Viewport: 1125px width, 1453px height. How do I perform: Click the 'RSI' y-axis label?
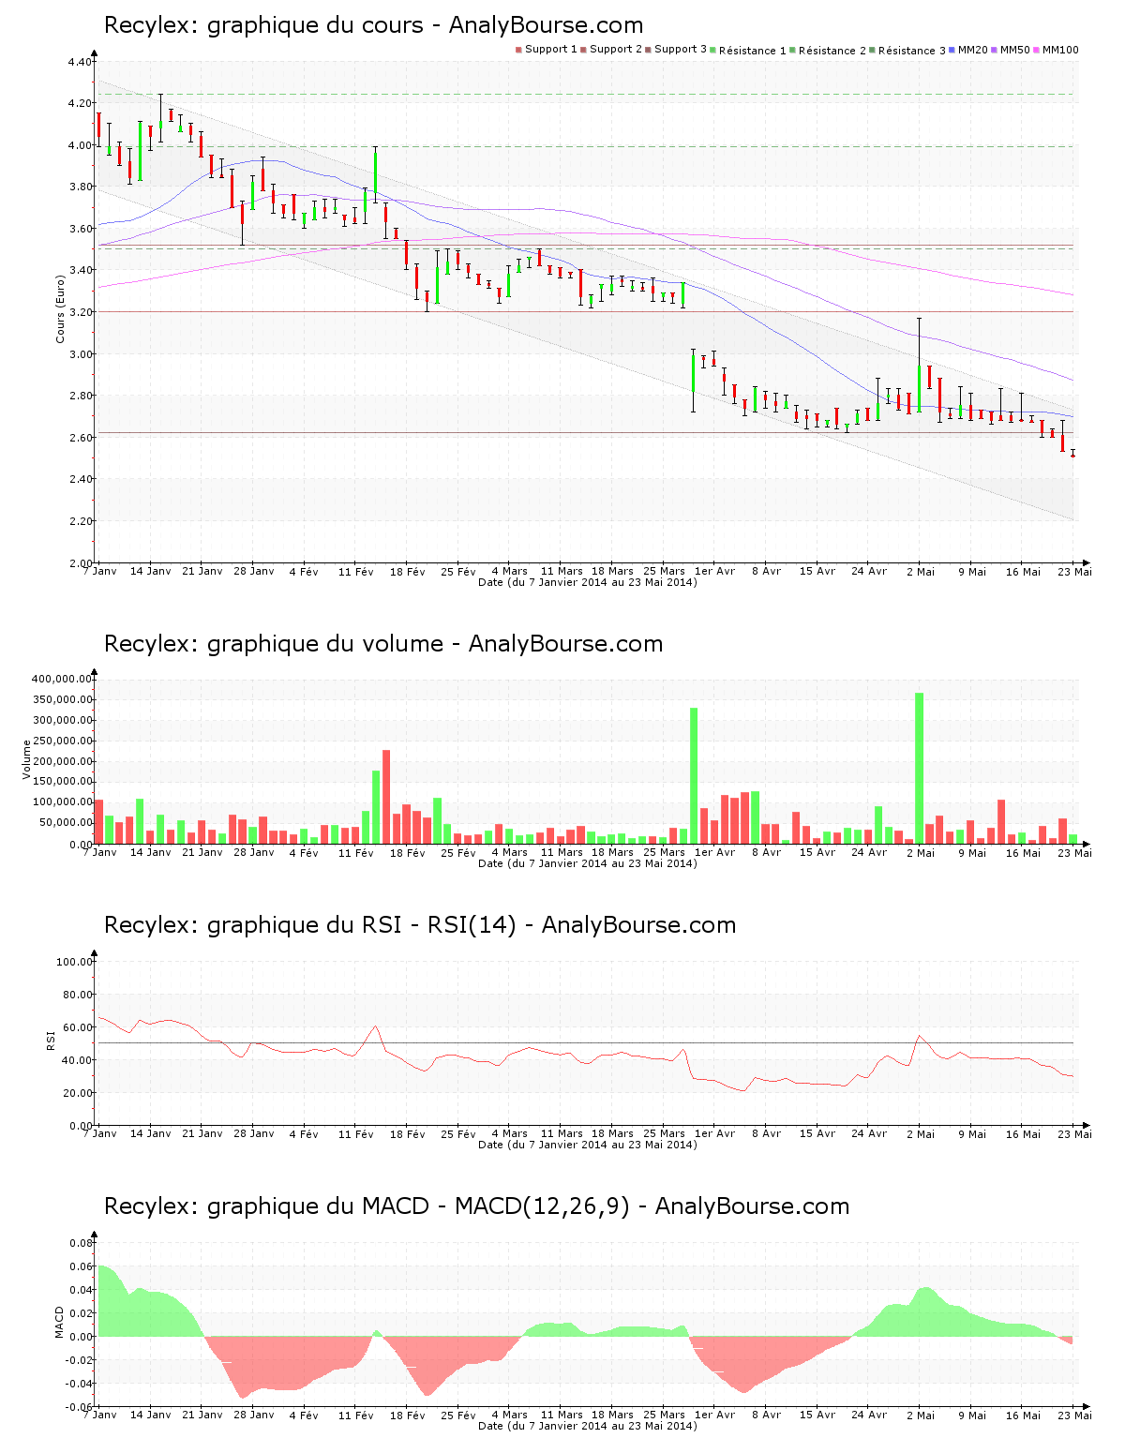(x=51, y=1040)
